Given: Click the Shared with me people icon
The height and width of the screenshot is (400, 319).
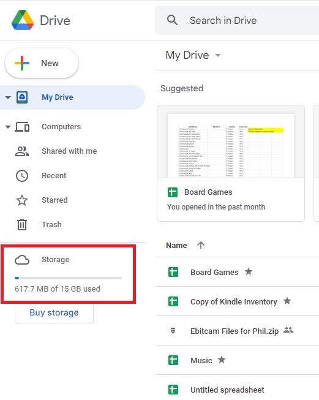Looking at the screenshot, I should (x=22, y=151).
